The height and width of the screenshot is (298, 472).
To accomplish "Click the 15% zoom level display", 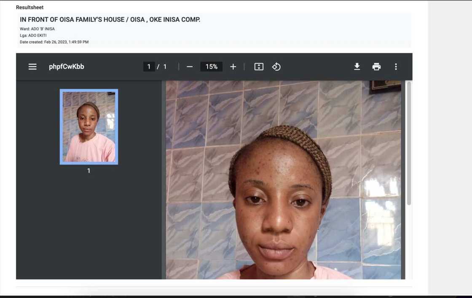I will [x=211, y=66].
